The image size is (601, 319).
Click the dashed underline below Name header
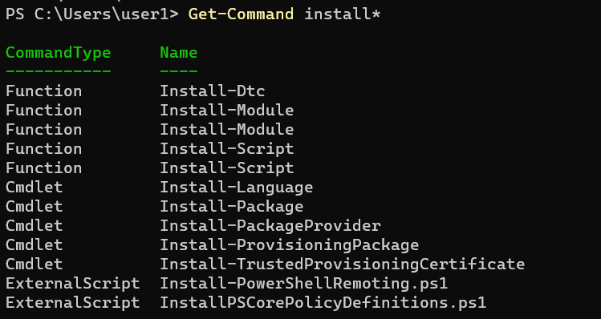point(179,71)
